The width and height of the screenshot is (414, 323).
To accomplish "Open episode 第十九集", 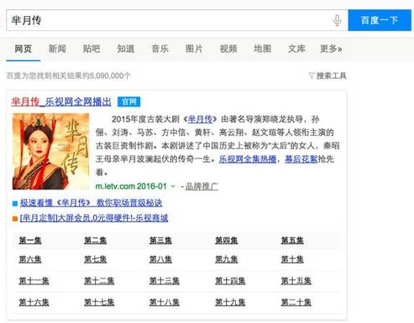I will 230,302.
